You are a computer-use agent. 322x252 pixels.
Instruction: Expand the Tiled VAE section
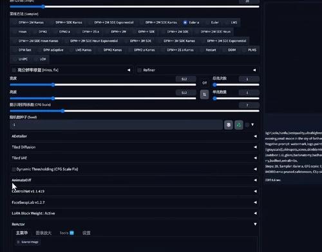(135, 158)
